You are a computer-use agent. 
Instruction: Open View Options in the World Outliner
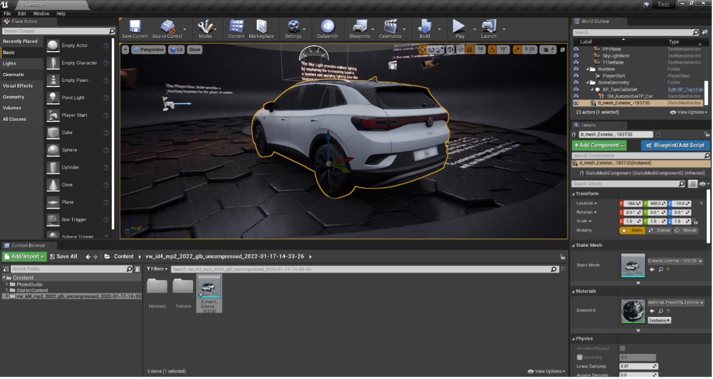689,113
